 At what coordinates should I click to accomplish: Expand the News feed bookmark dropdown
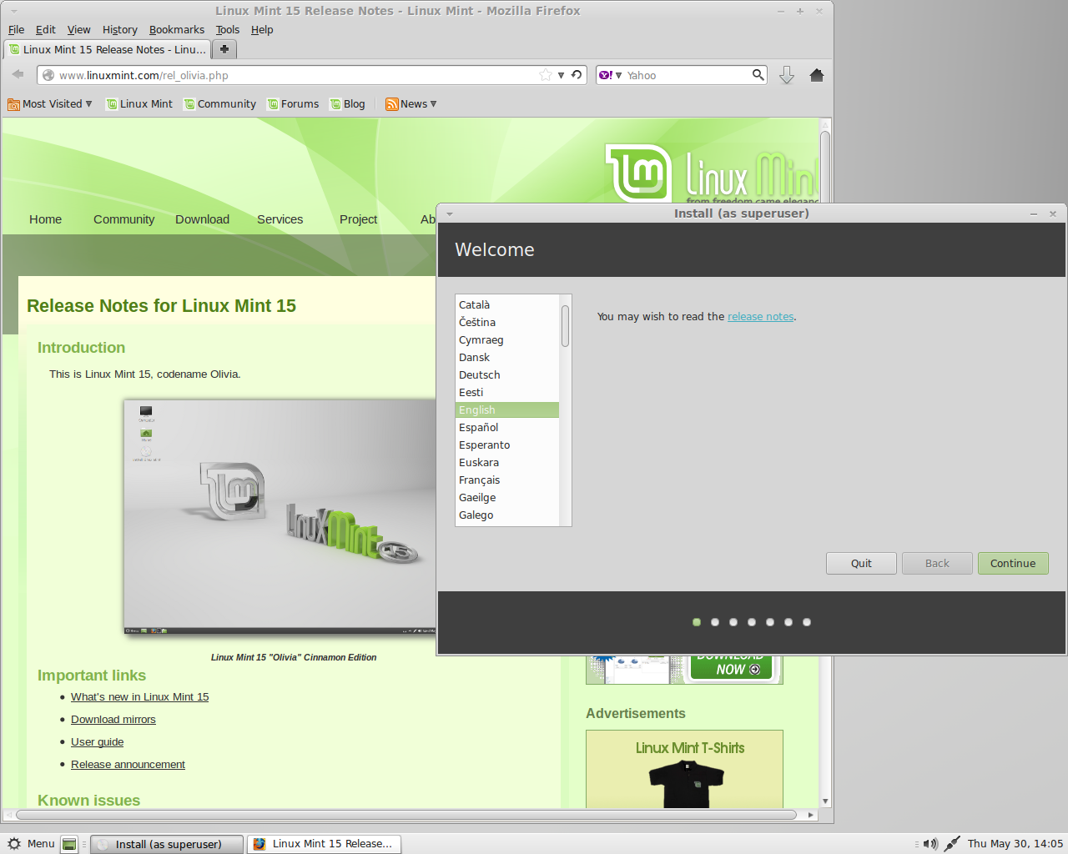[x=411, y=104]
